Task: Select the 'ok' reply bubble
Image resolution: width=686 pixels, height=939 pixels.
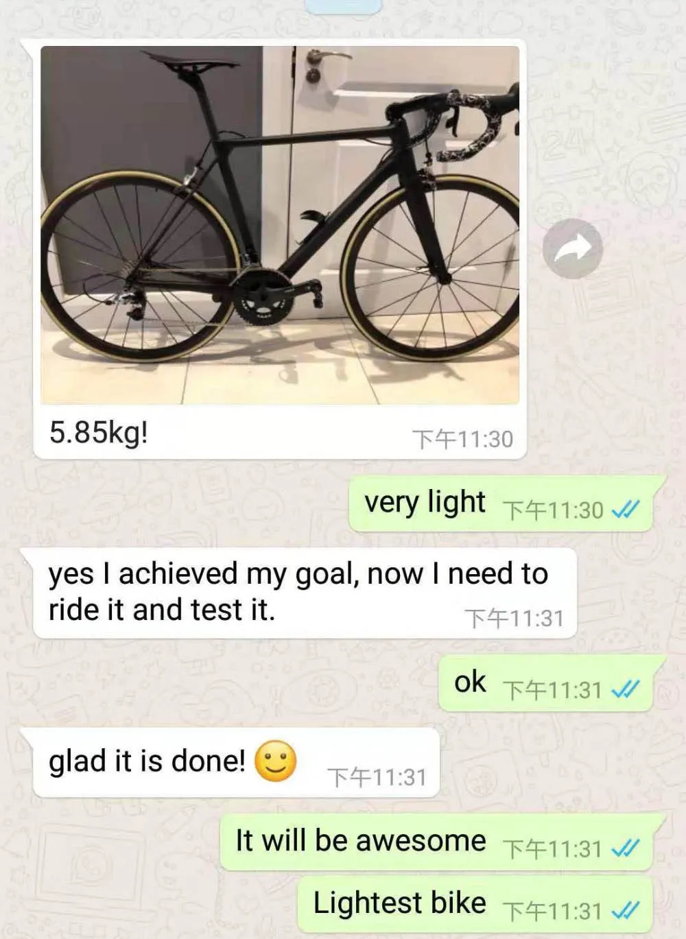Action: [552, 683]
